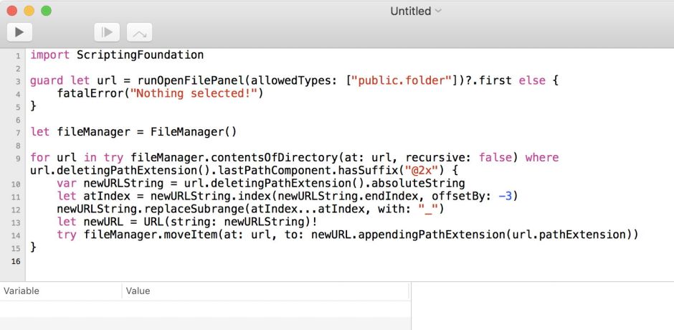The height and width of the screenshot is (330, 674).
Task: Minimize the window with the yellow button
Action: tap(29, 11)
